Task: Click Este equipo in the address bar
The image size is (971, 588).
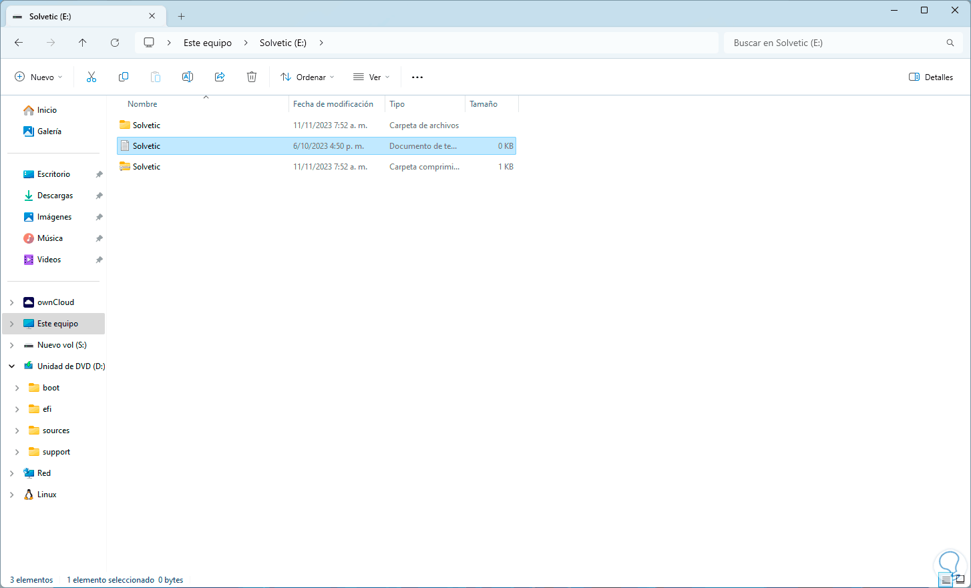Action: [208, 43]
